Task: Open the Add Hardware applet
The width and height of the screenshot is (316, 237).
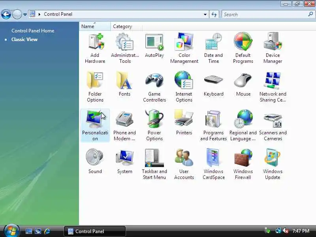Action: point(95,48)
